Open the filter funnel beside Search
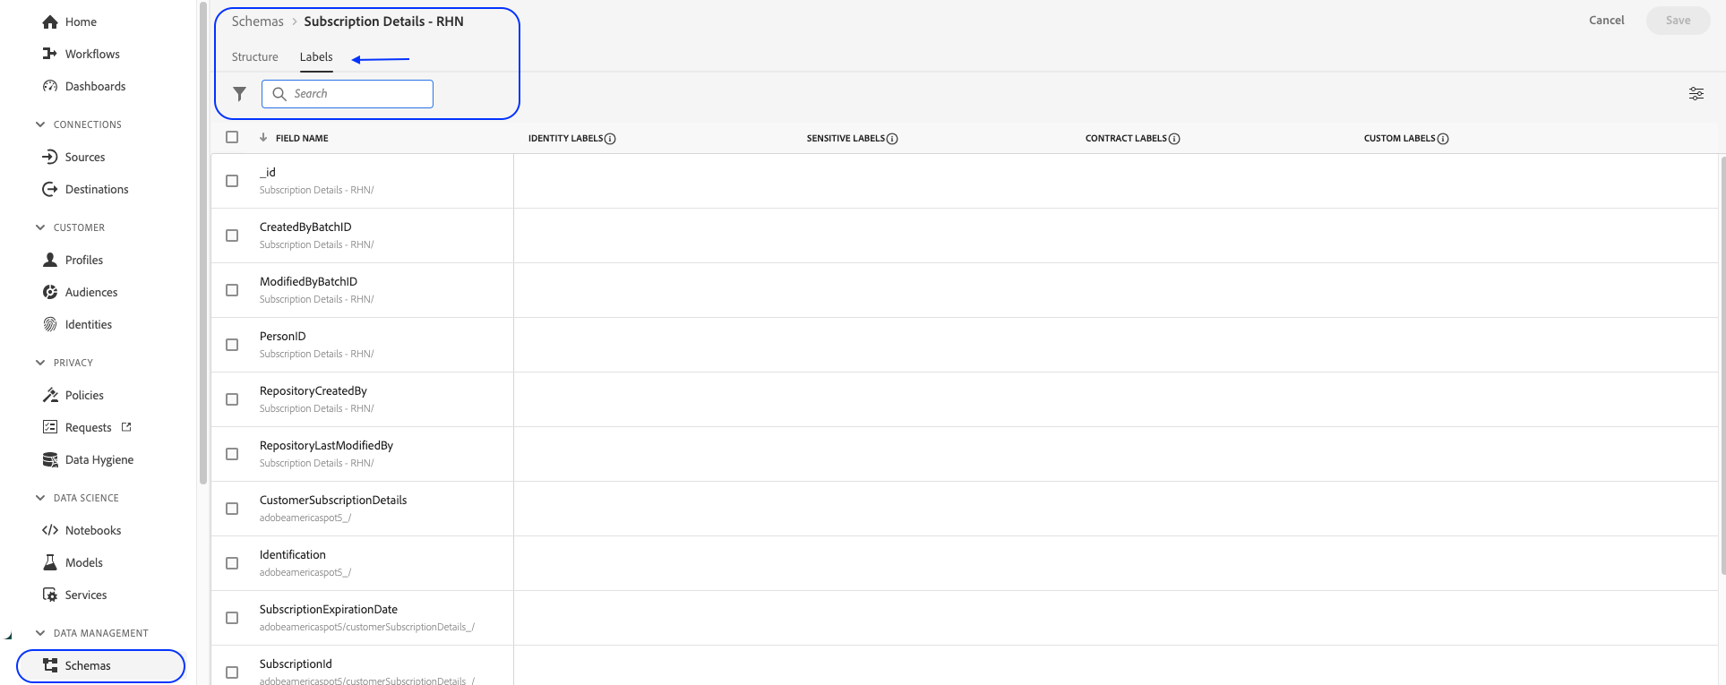 pyautogui.click(x=239, y=94)
